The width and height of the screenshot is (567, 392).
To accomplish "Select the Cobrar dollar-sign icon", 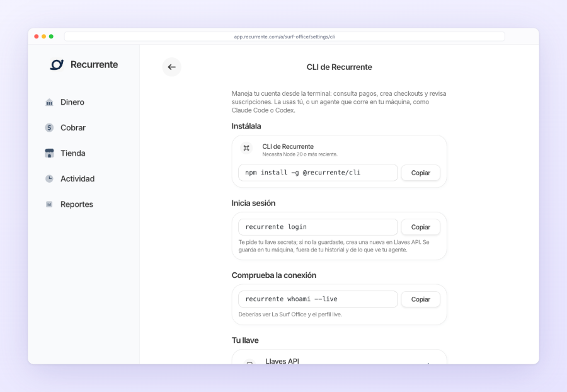I will [x=49, y=128].
